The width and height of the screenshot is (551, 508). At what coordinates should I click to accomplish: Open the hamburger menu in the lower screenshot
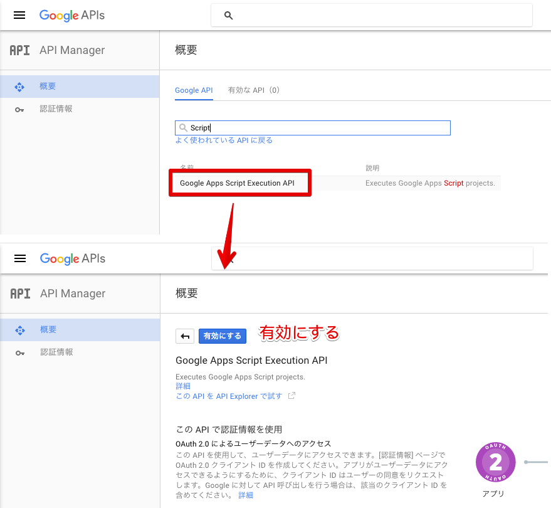(x=20, y=258)
